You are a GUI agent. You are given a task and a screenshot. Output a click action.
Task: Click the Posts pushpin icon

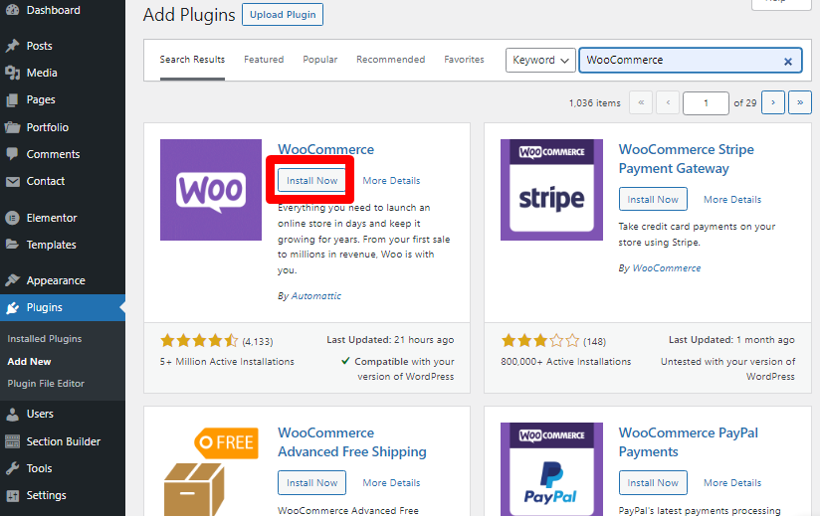pyautogui.click(x=12, y=46)
